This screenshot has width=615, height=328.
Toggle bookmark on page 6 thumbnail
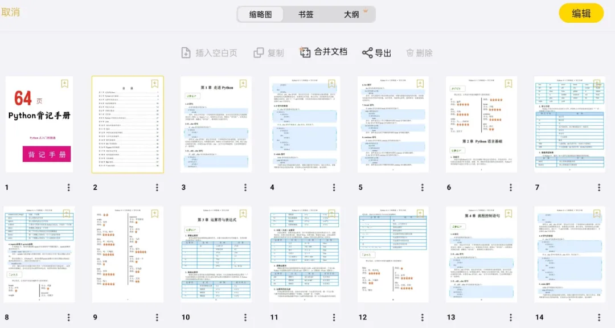coord(509,84)
